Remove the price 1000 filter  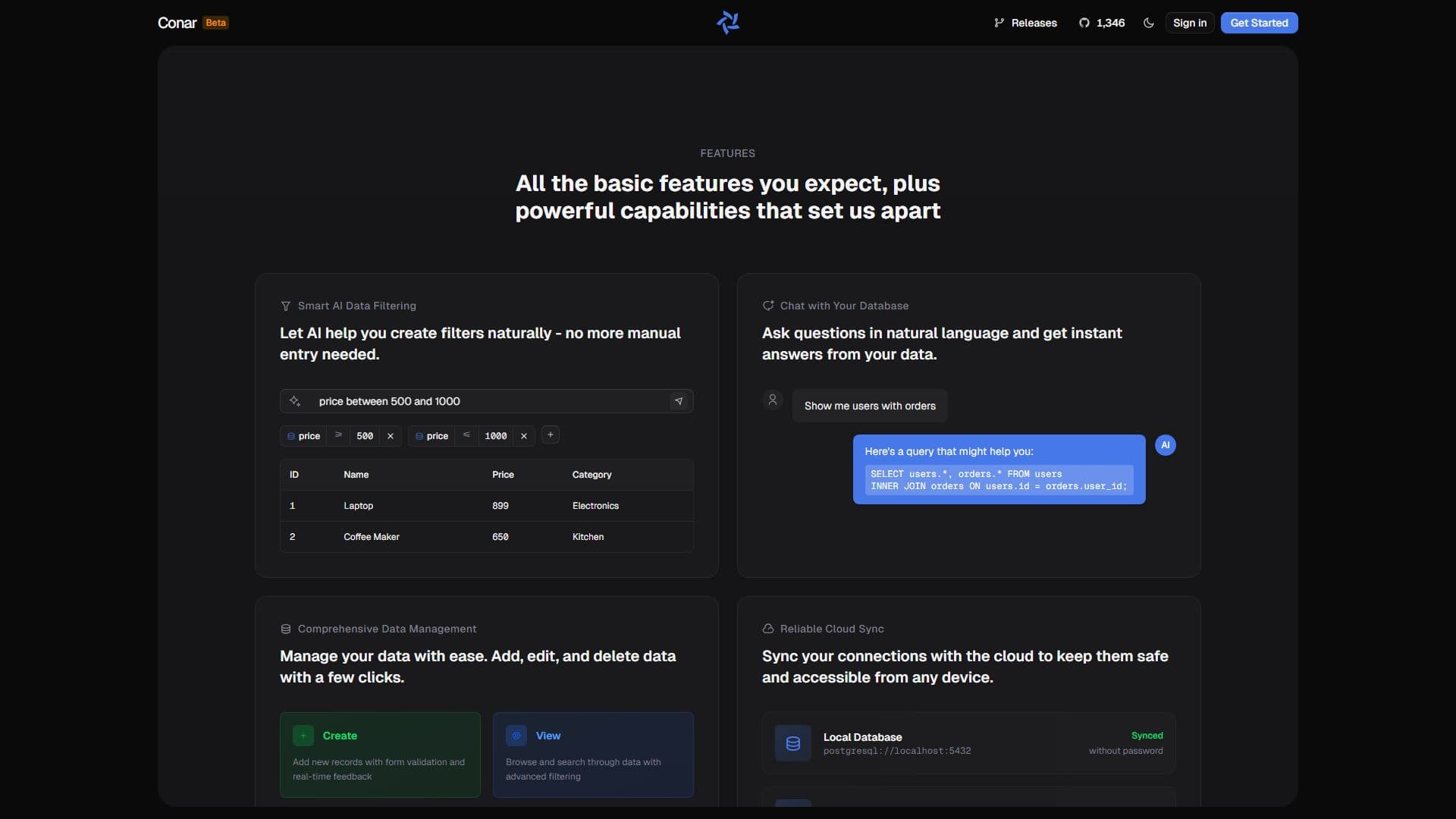[x=524, y=436]
